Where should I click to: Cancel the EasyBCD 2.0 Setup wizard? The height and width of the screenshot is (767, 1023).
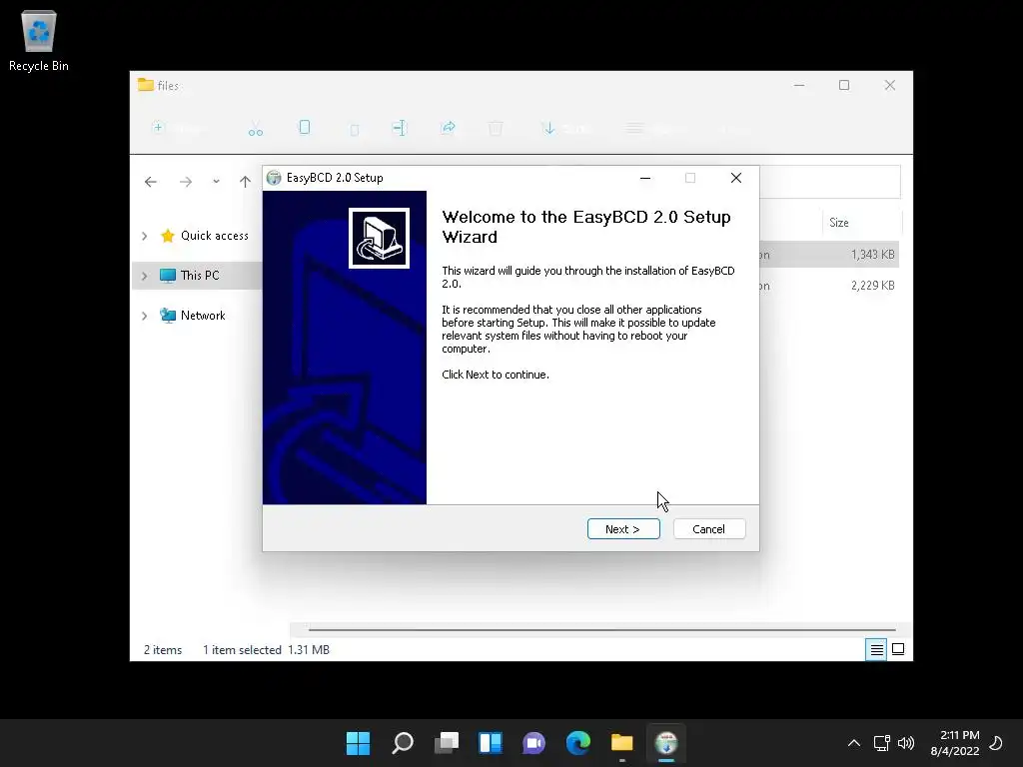pyautogui.click(x=709, y=529)
